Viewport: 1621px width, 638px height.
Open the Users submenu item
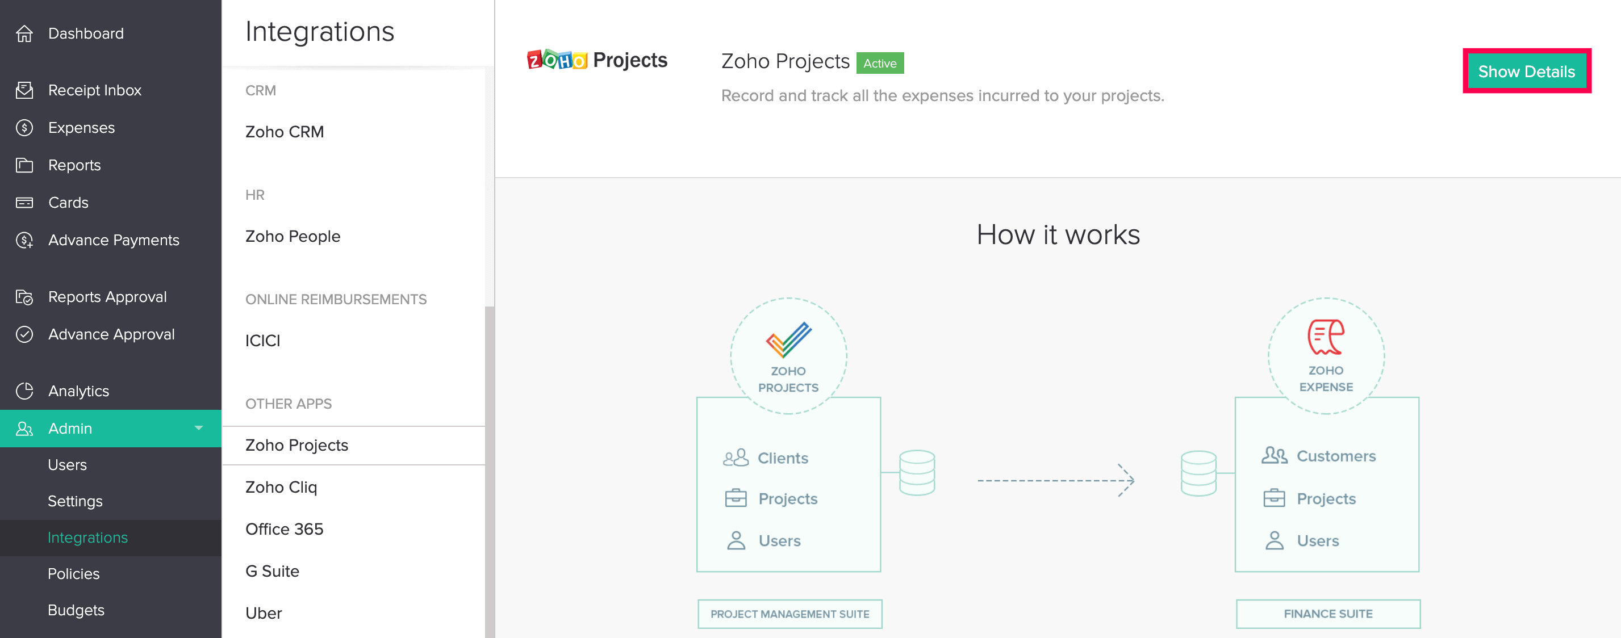pyautogui.click(x=68, y=464)
